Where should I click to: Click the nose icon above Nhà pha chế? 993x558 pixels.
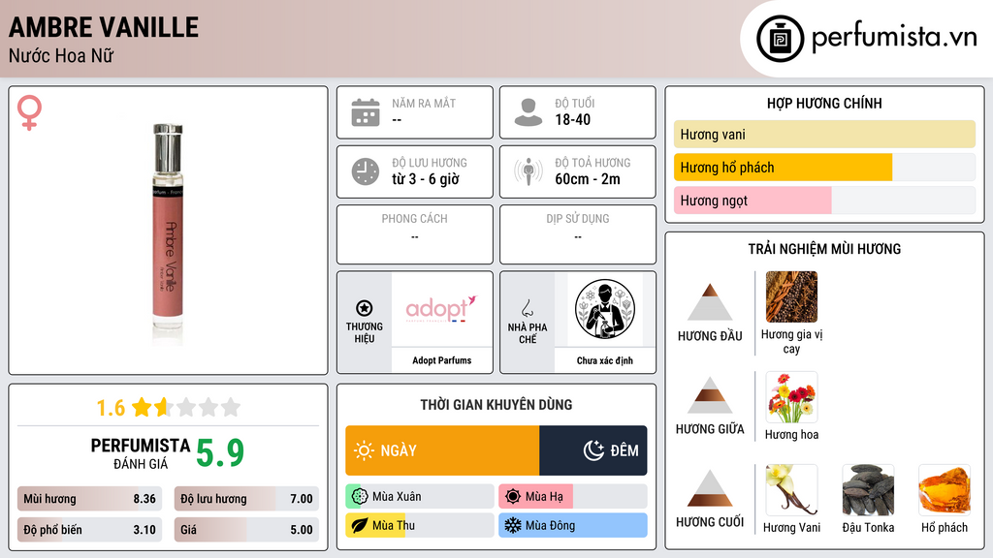coord(527,308)
